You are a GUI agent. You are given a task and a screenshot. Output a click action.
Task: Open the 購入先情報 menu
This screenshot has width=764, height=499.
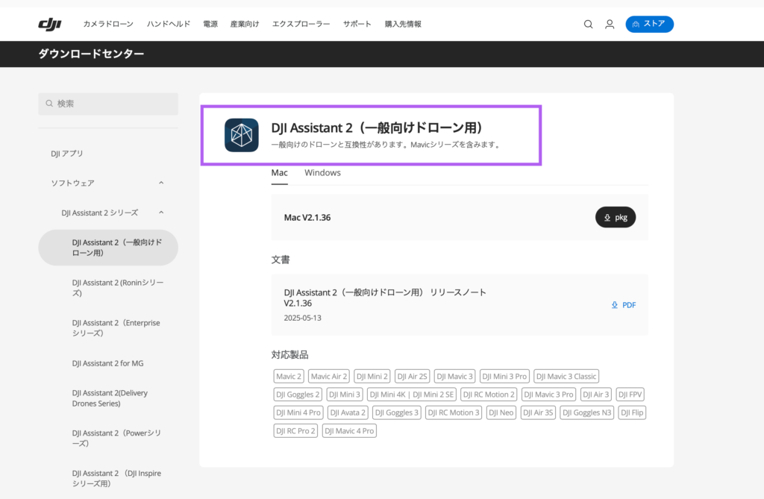(x=403, y=24)
